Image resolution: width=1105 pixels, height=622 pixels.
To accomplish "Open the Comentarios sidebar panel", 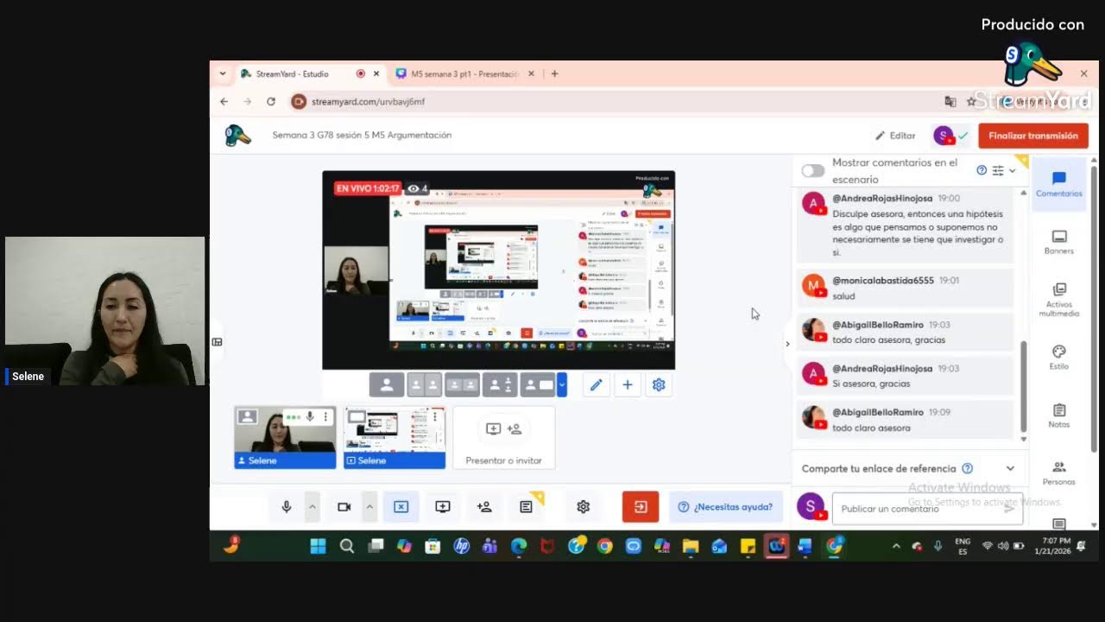I will click(x=1058, y=183).
